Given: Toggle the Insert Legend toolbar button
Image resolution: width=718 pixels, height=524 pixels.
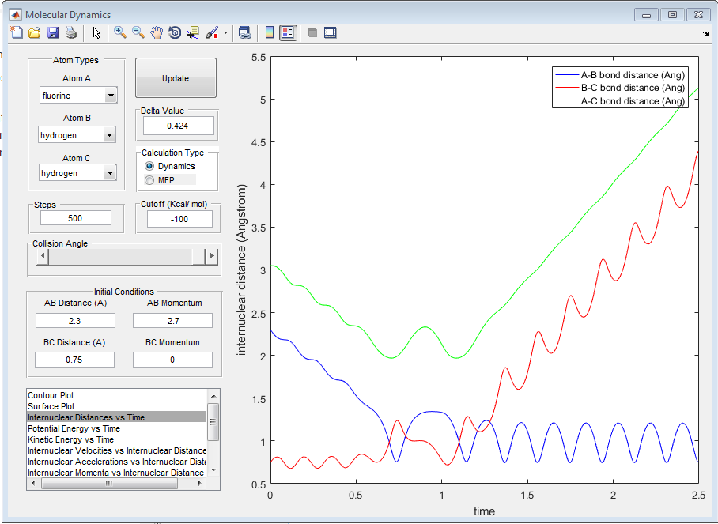Looking at the screenshot, I should (288, 32).
